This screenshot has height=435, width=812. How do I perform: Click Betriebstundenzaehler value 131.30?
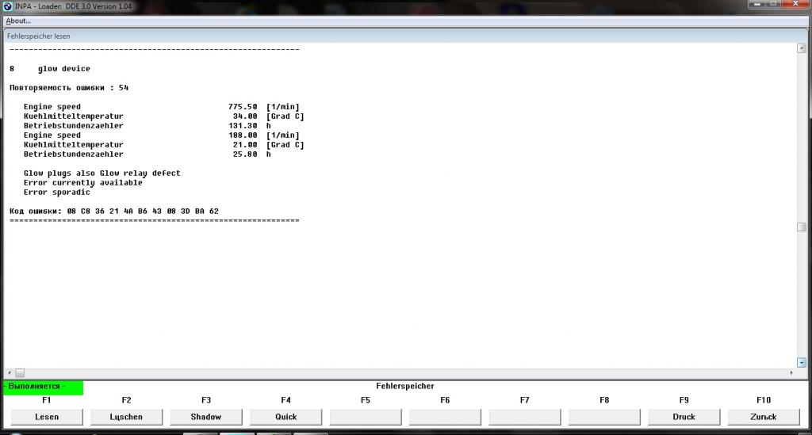click(243, 126)
